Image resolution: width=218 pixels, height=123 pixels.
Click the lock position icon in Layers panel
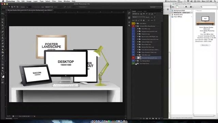coord(141,20)
